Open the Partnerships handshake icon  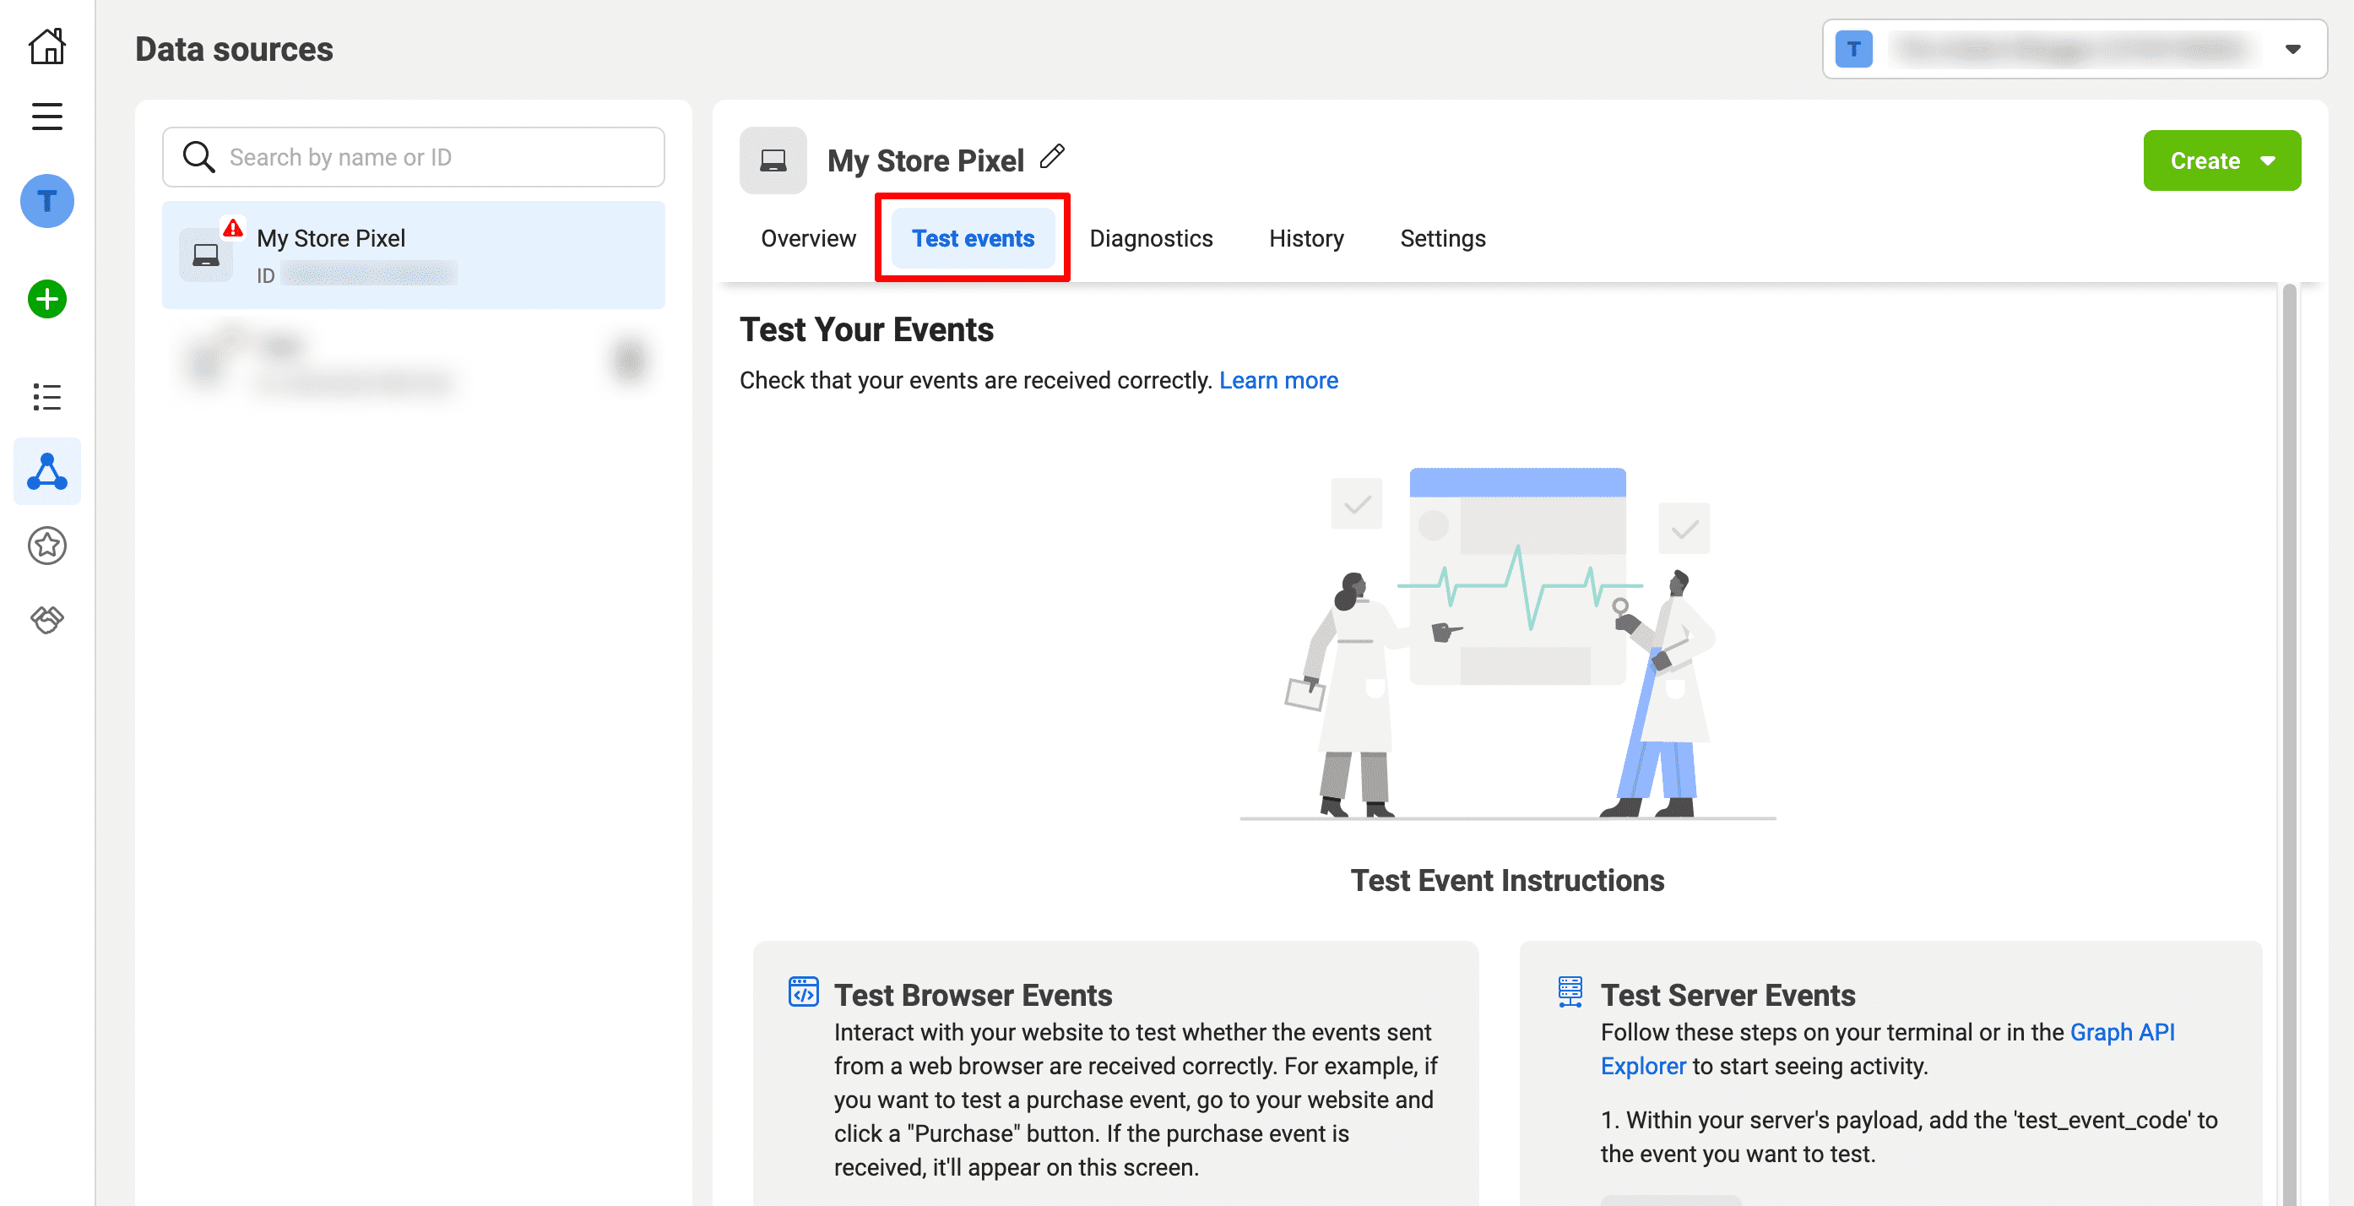(46, 619)
